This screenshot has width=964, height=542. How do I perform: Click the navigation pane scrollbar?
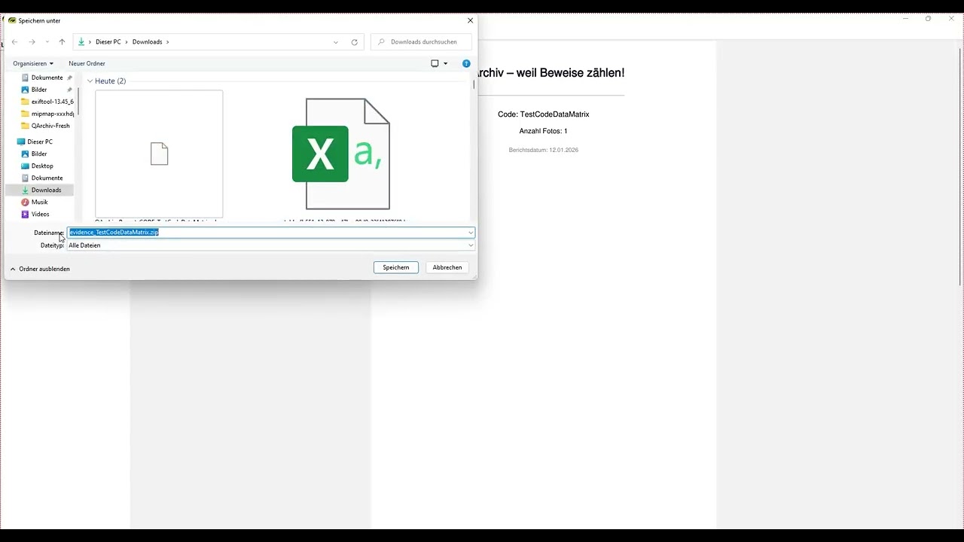78,102
